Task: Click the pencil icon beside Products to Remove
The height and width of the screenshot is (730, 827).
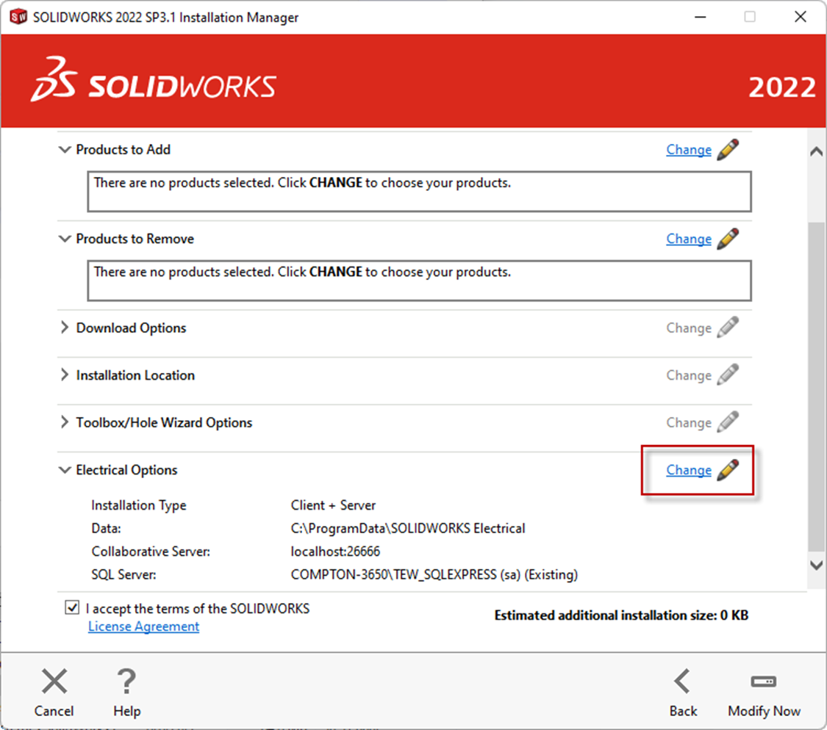Action: (728, 239)
